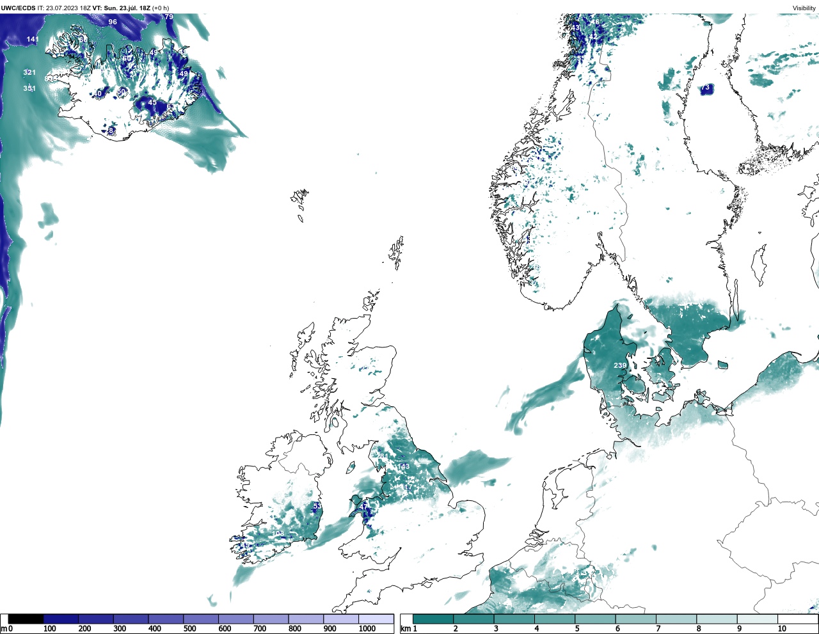Click the dark teal 1–2 km legend swatch

coord(433,619)
